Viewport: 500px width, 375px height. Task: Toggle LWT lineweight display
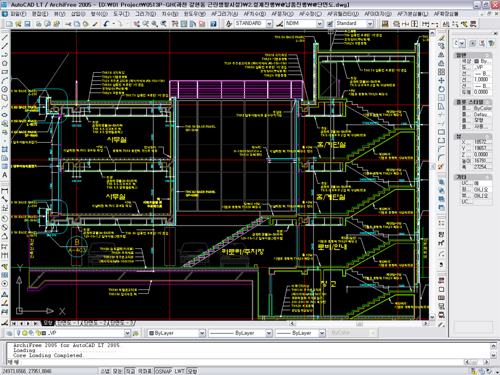(x=179, y=371)
